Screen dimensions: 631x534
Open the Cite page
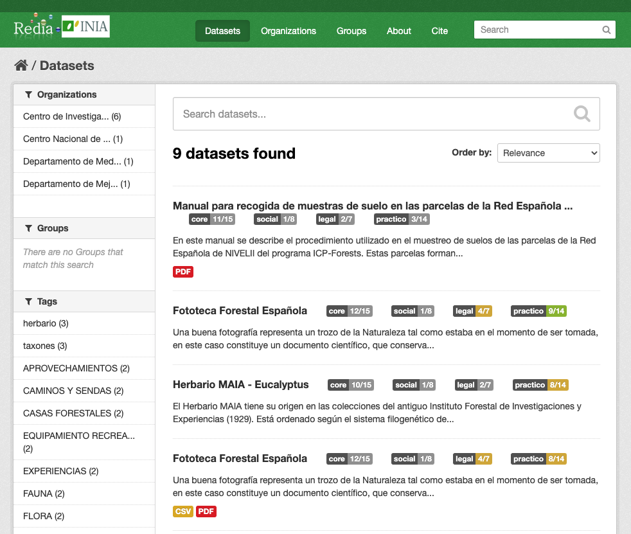(440, 31)
